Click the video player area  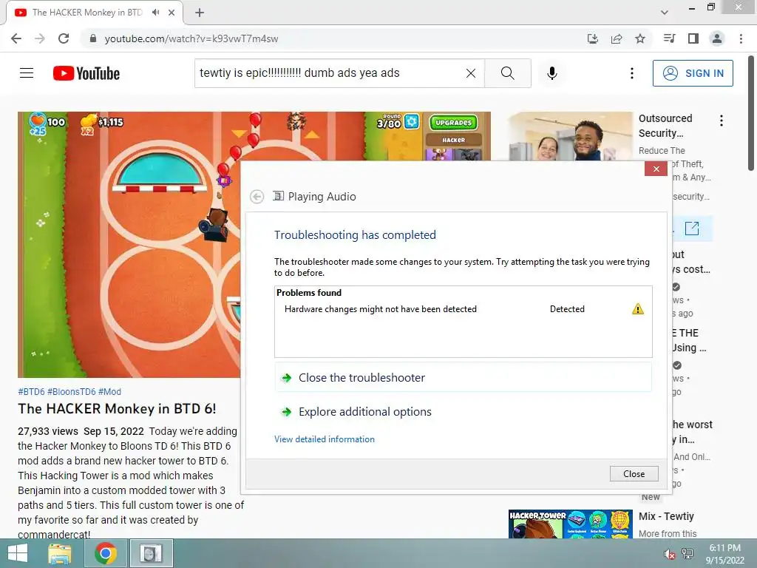pos(129,244)
